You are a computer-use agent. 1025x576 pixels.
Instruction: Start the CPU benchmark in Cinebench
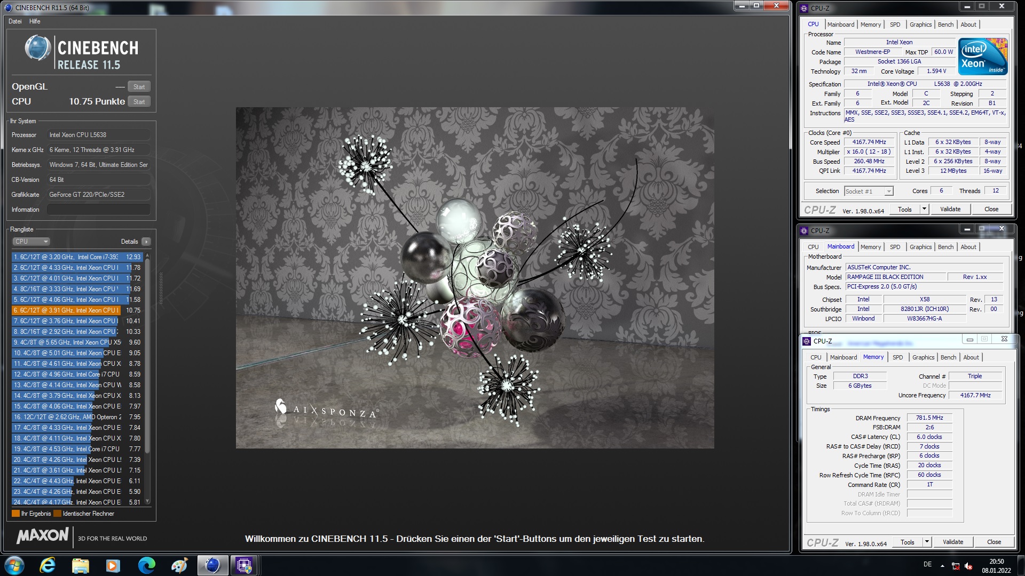(x=139, y=102)
